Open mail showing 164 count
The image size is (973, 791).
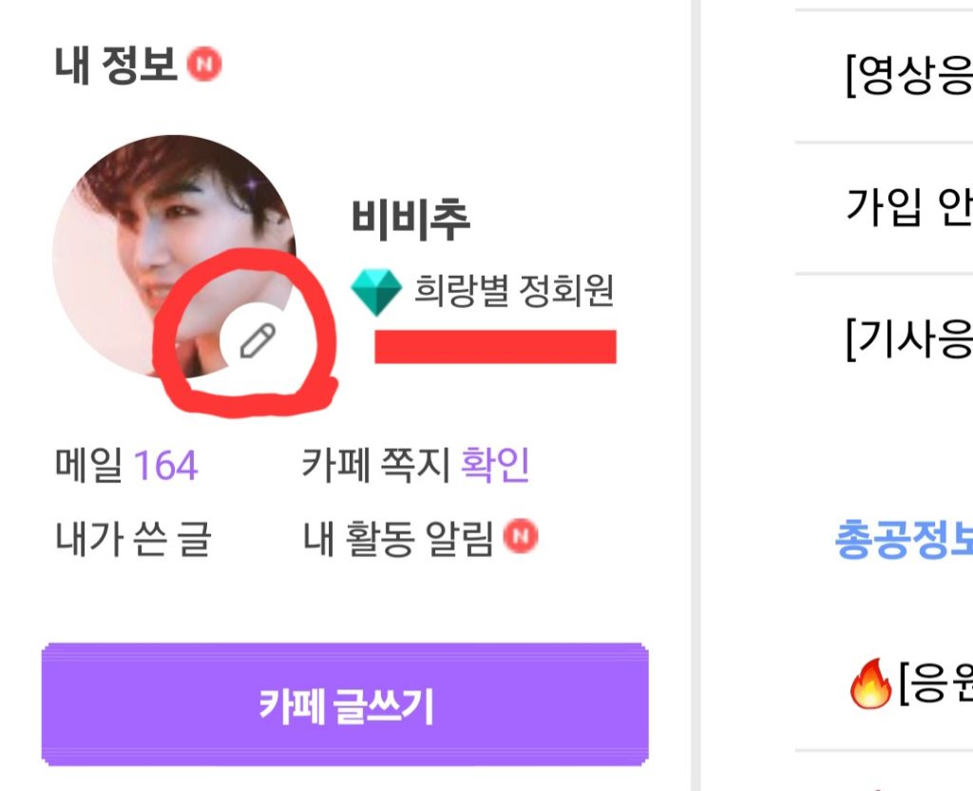pos(126,466)
